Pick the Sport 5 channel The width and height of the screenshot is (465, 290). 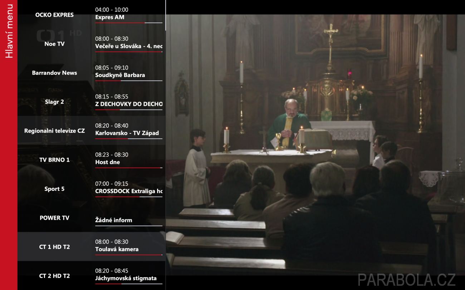coord(54,189)
